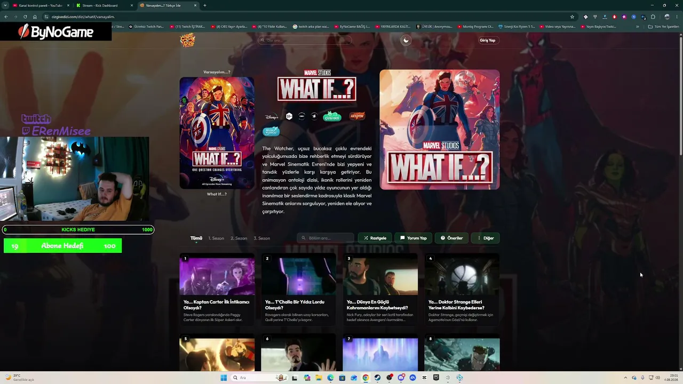Open the taskbar clock and date

tap(671, 378)
